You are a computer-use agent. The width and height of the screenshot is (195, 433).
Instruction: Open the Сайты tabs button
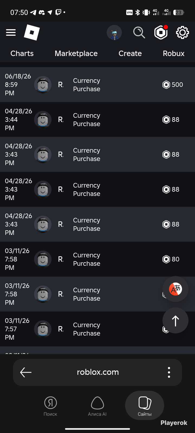pyautogui.click(x=145, y=405)
